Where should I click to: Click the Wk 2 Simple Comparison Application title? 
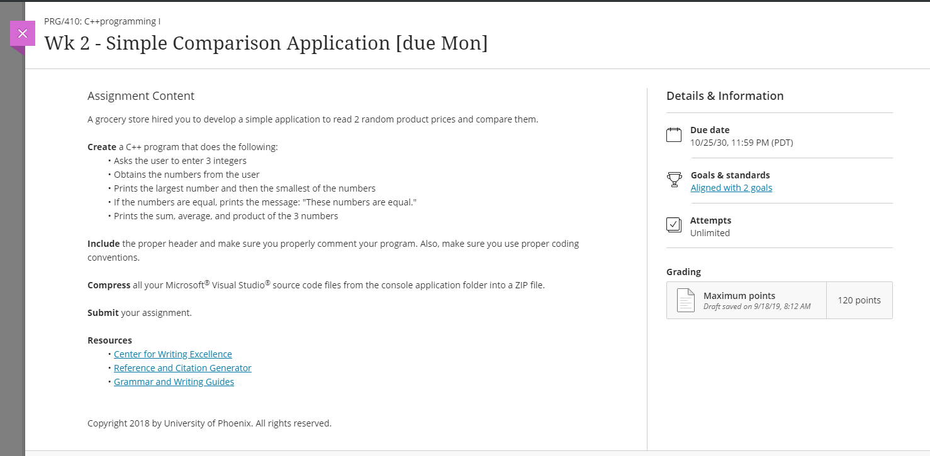point(266,43)
